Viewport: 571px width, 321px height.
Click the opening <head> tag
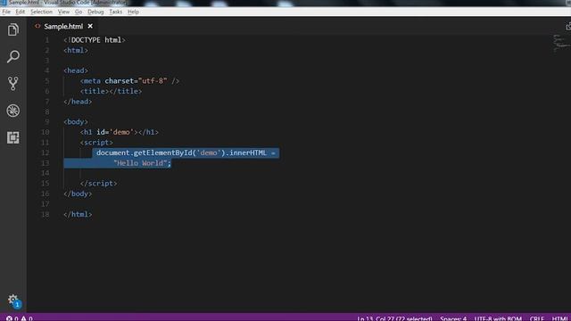[76, 70]
